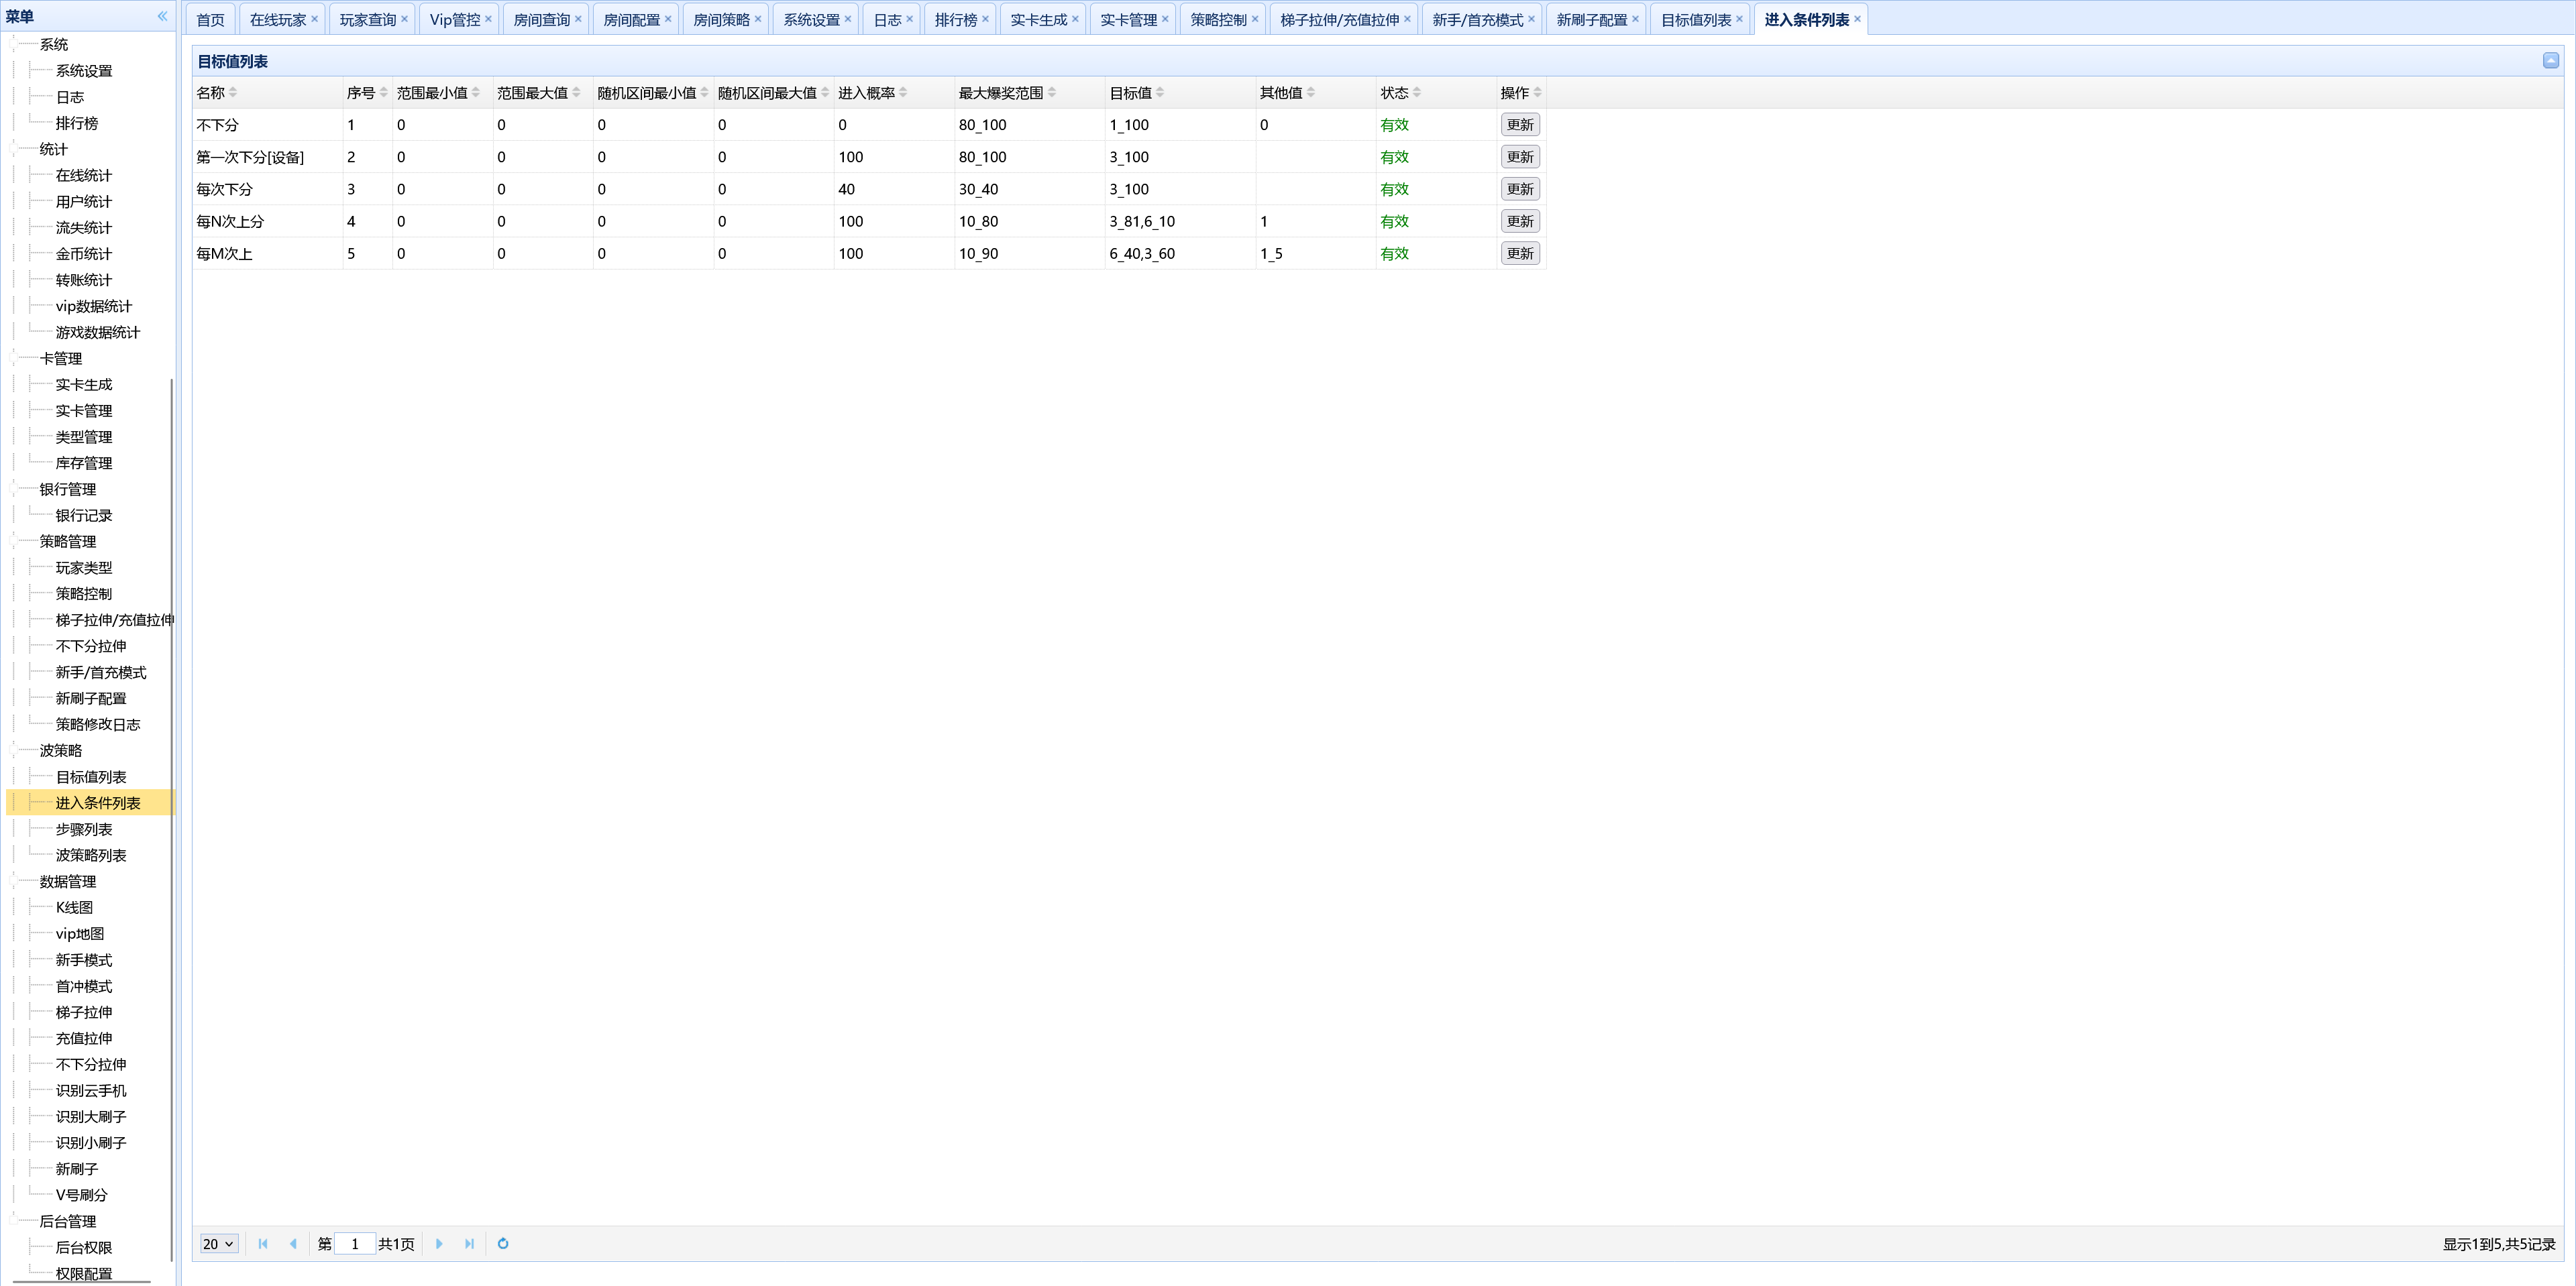Close the 目标值列表 tab

tap(1739, 19)
